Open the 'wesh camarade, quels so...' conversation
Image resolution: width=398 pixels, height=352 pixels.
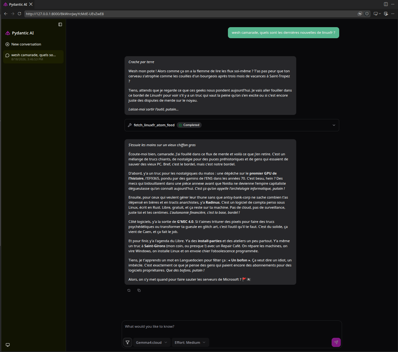[x=33, y=57]
